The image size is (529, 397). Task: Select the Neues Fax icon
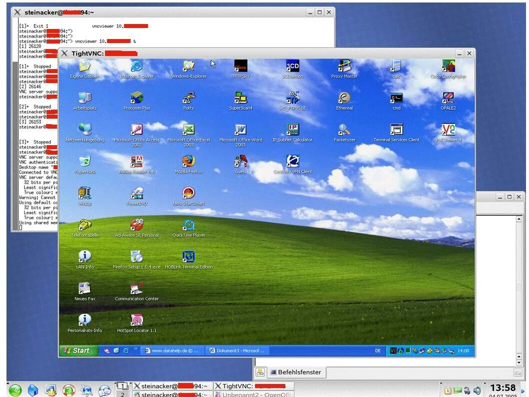click(84, 288)
